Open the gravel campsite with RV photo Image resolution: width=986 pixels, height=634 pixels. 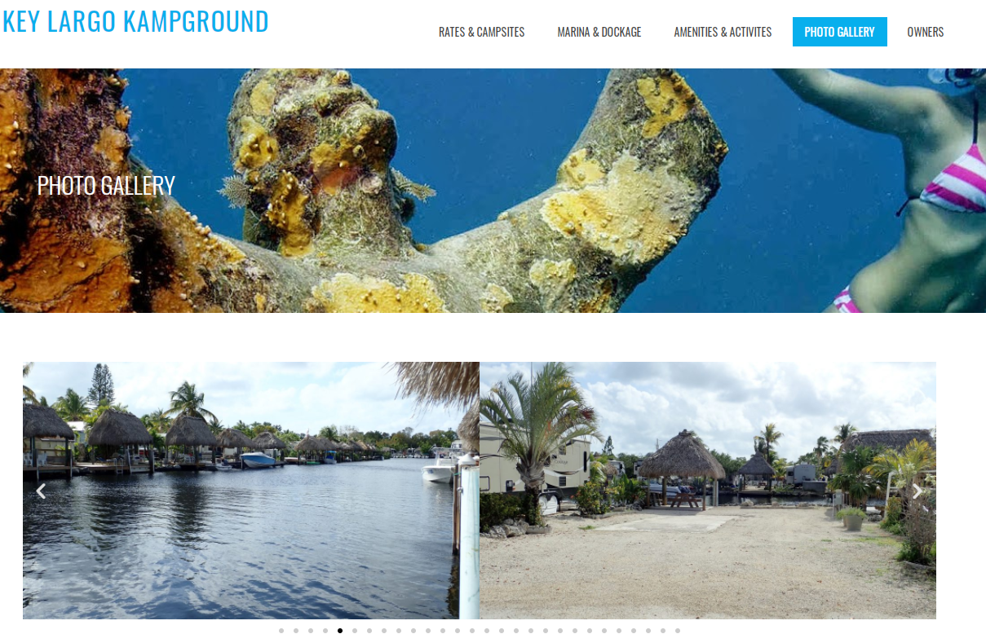click(708, 491)
